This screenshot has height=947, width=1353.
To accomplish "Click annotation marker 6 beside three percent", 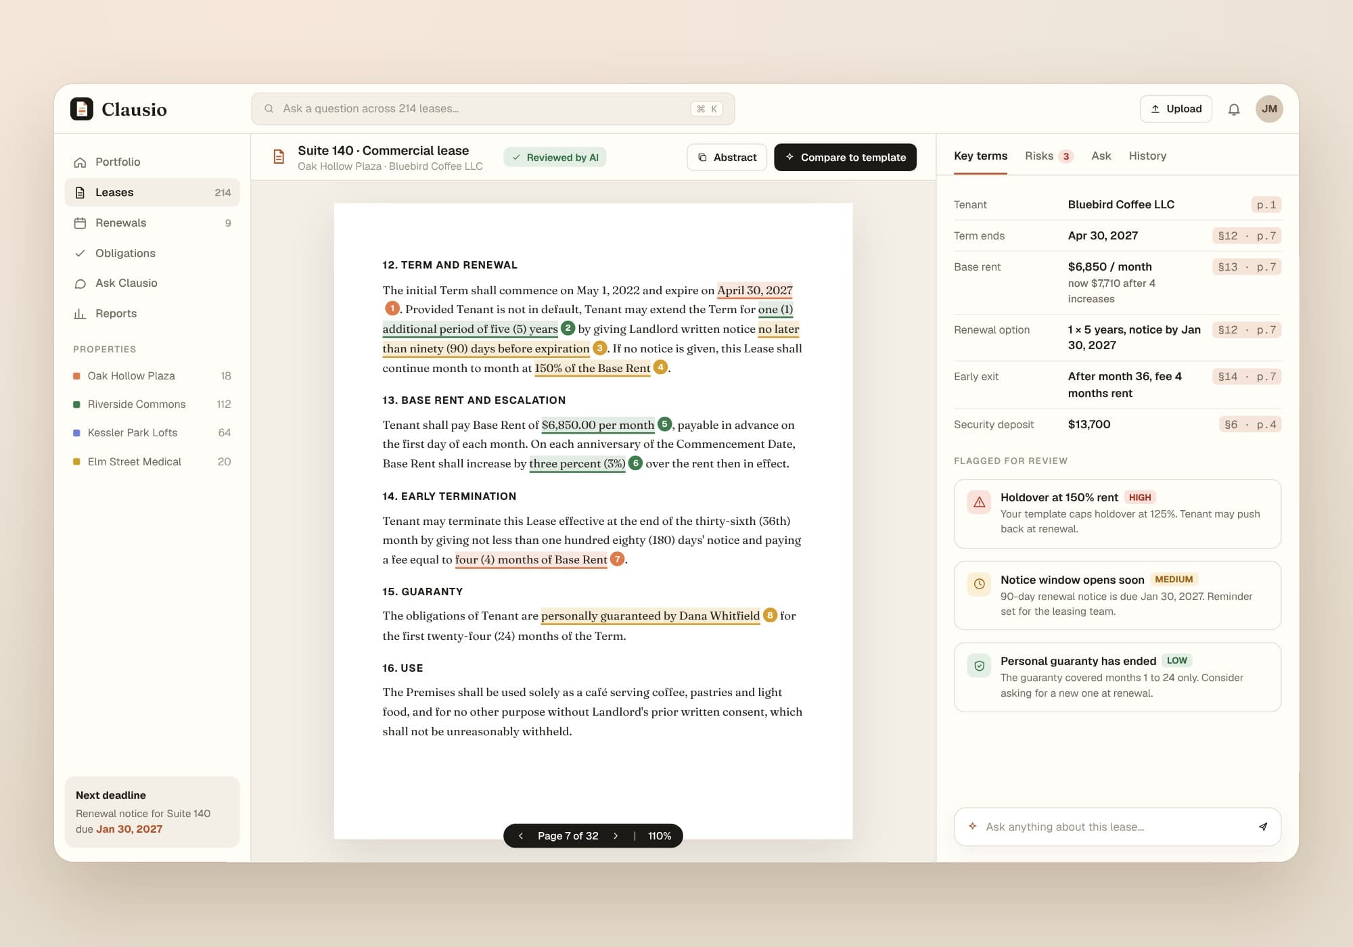I will pos(635,463).
